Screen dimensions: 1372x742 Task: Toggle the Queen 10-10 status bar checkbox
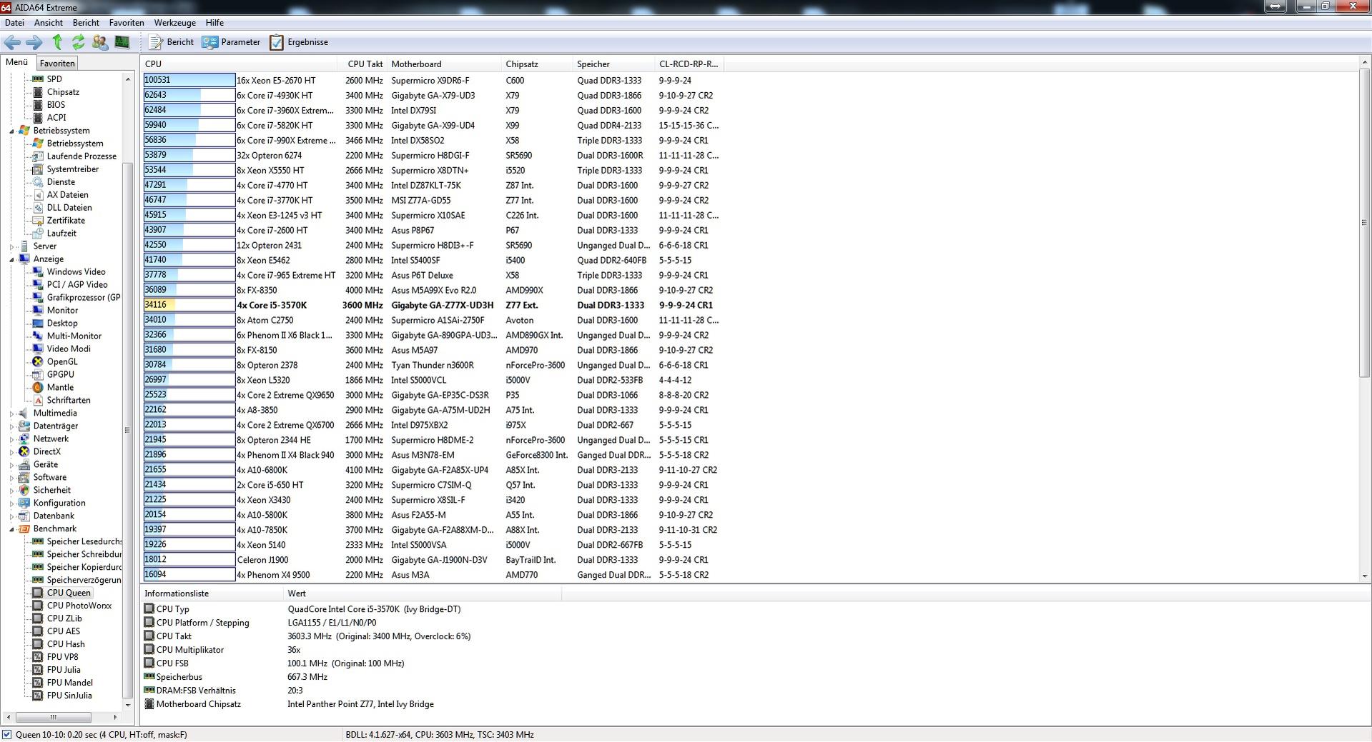pyautogui.click(x=7, y=734)
